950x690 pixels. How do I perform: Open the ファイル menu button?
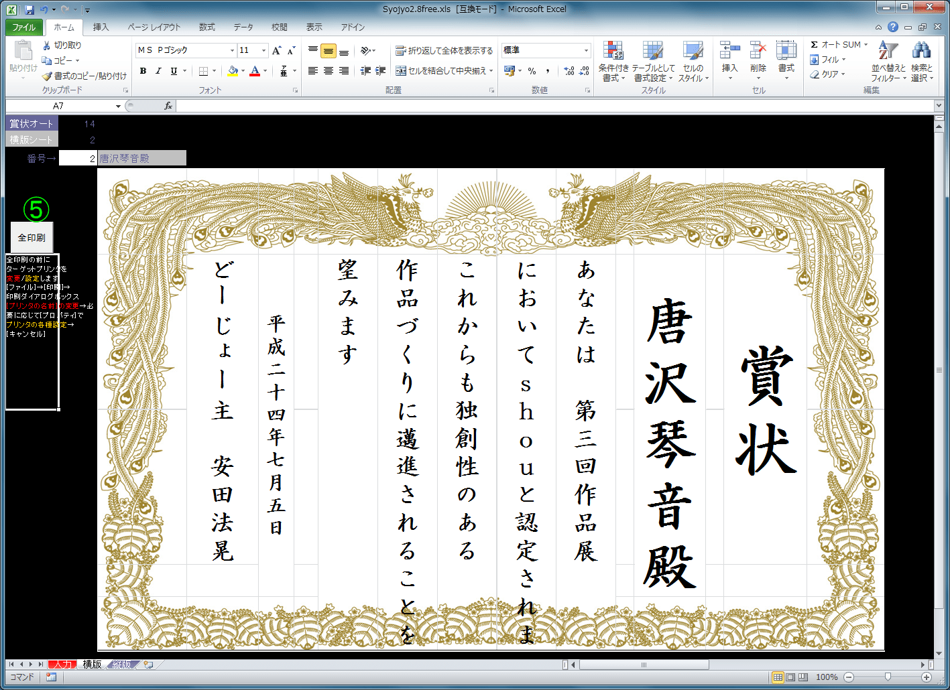coord(24,27)
